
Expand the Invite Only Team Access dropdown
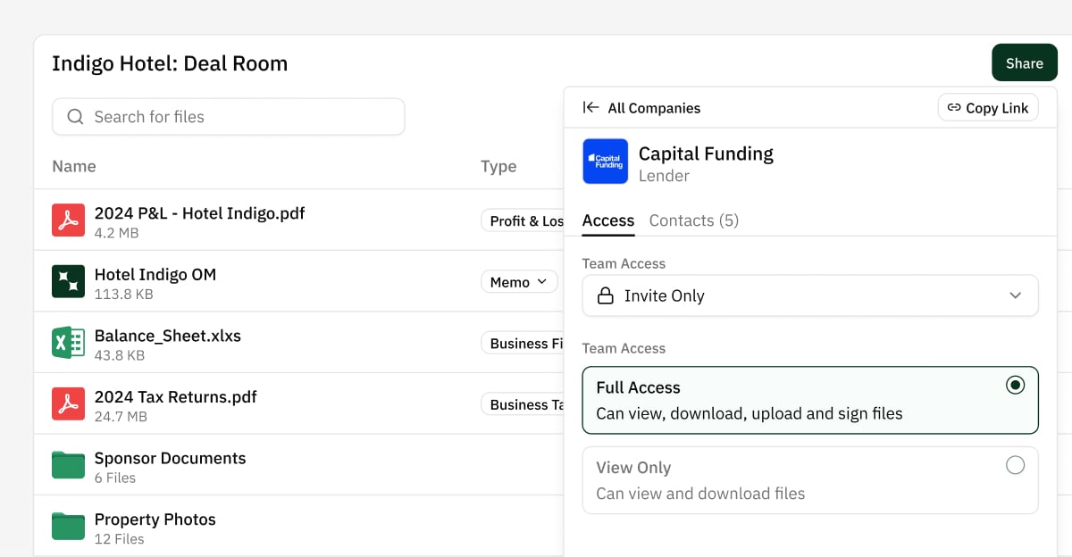[1016, 295]
